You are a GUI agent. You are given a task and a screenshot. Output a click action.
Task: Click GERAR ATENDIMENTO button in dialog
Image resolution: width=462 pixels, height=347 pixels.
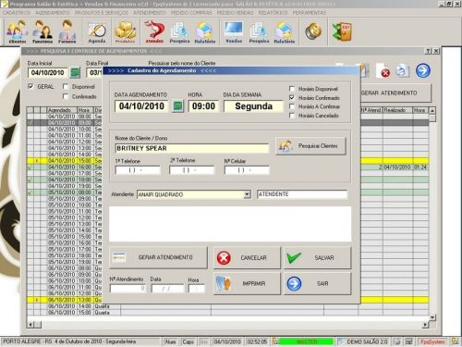pyautogui.click(x=158, y=257)
